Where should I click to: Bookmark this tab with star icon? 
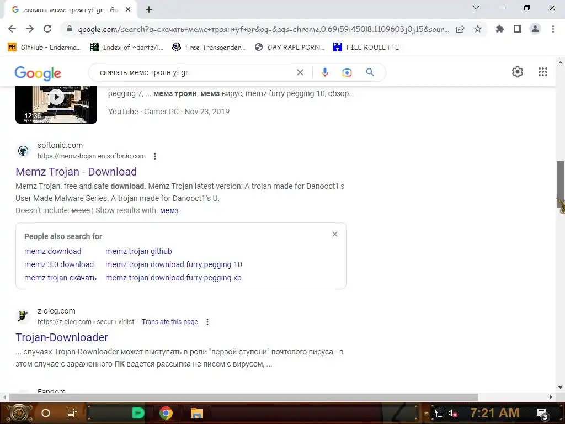click(x=477, y=29)
